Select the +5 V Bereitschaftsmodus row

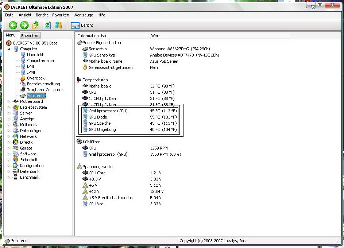tap(122, 198)
